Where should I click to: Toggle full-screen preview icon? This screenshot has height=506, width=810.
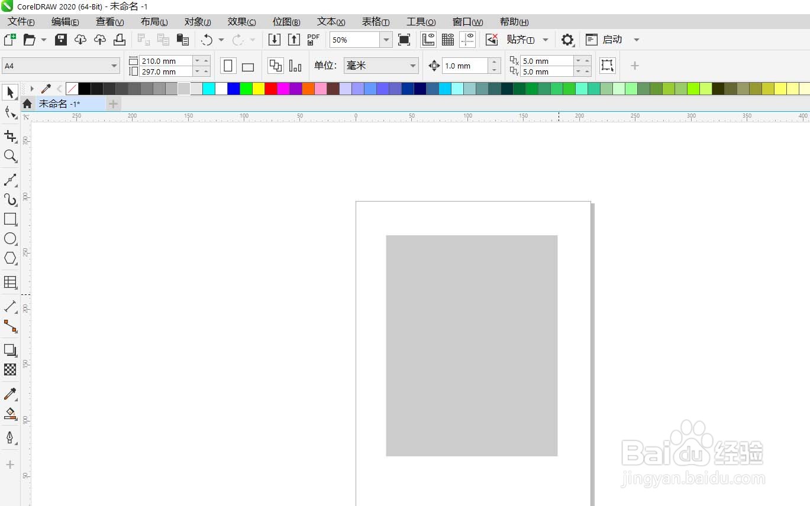click(x=404, y=40)
